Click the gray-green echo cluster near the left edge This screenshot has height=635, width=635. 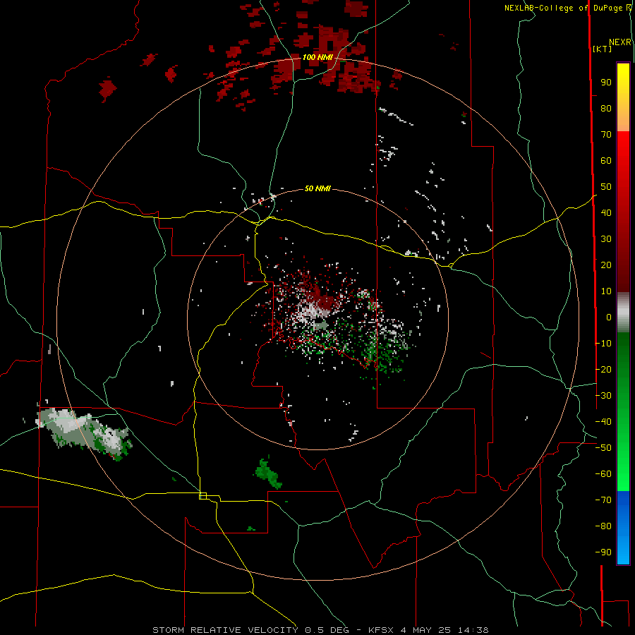[84, 433]
